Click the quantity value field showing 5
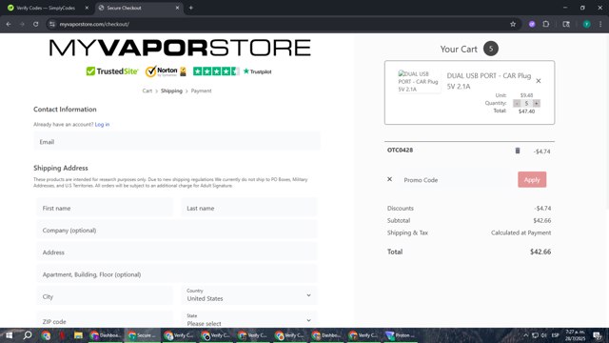Screen dimensions: 609x343 coord(526,103)
